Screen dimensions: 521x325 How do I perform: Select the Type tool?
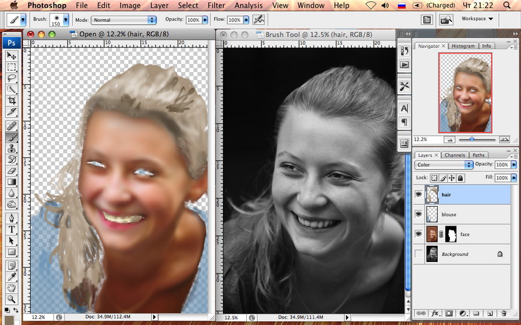pos(12,229)
